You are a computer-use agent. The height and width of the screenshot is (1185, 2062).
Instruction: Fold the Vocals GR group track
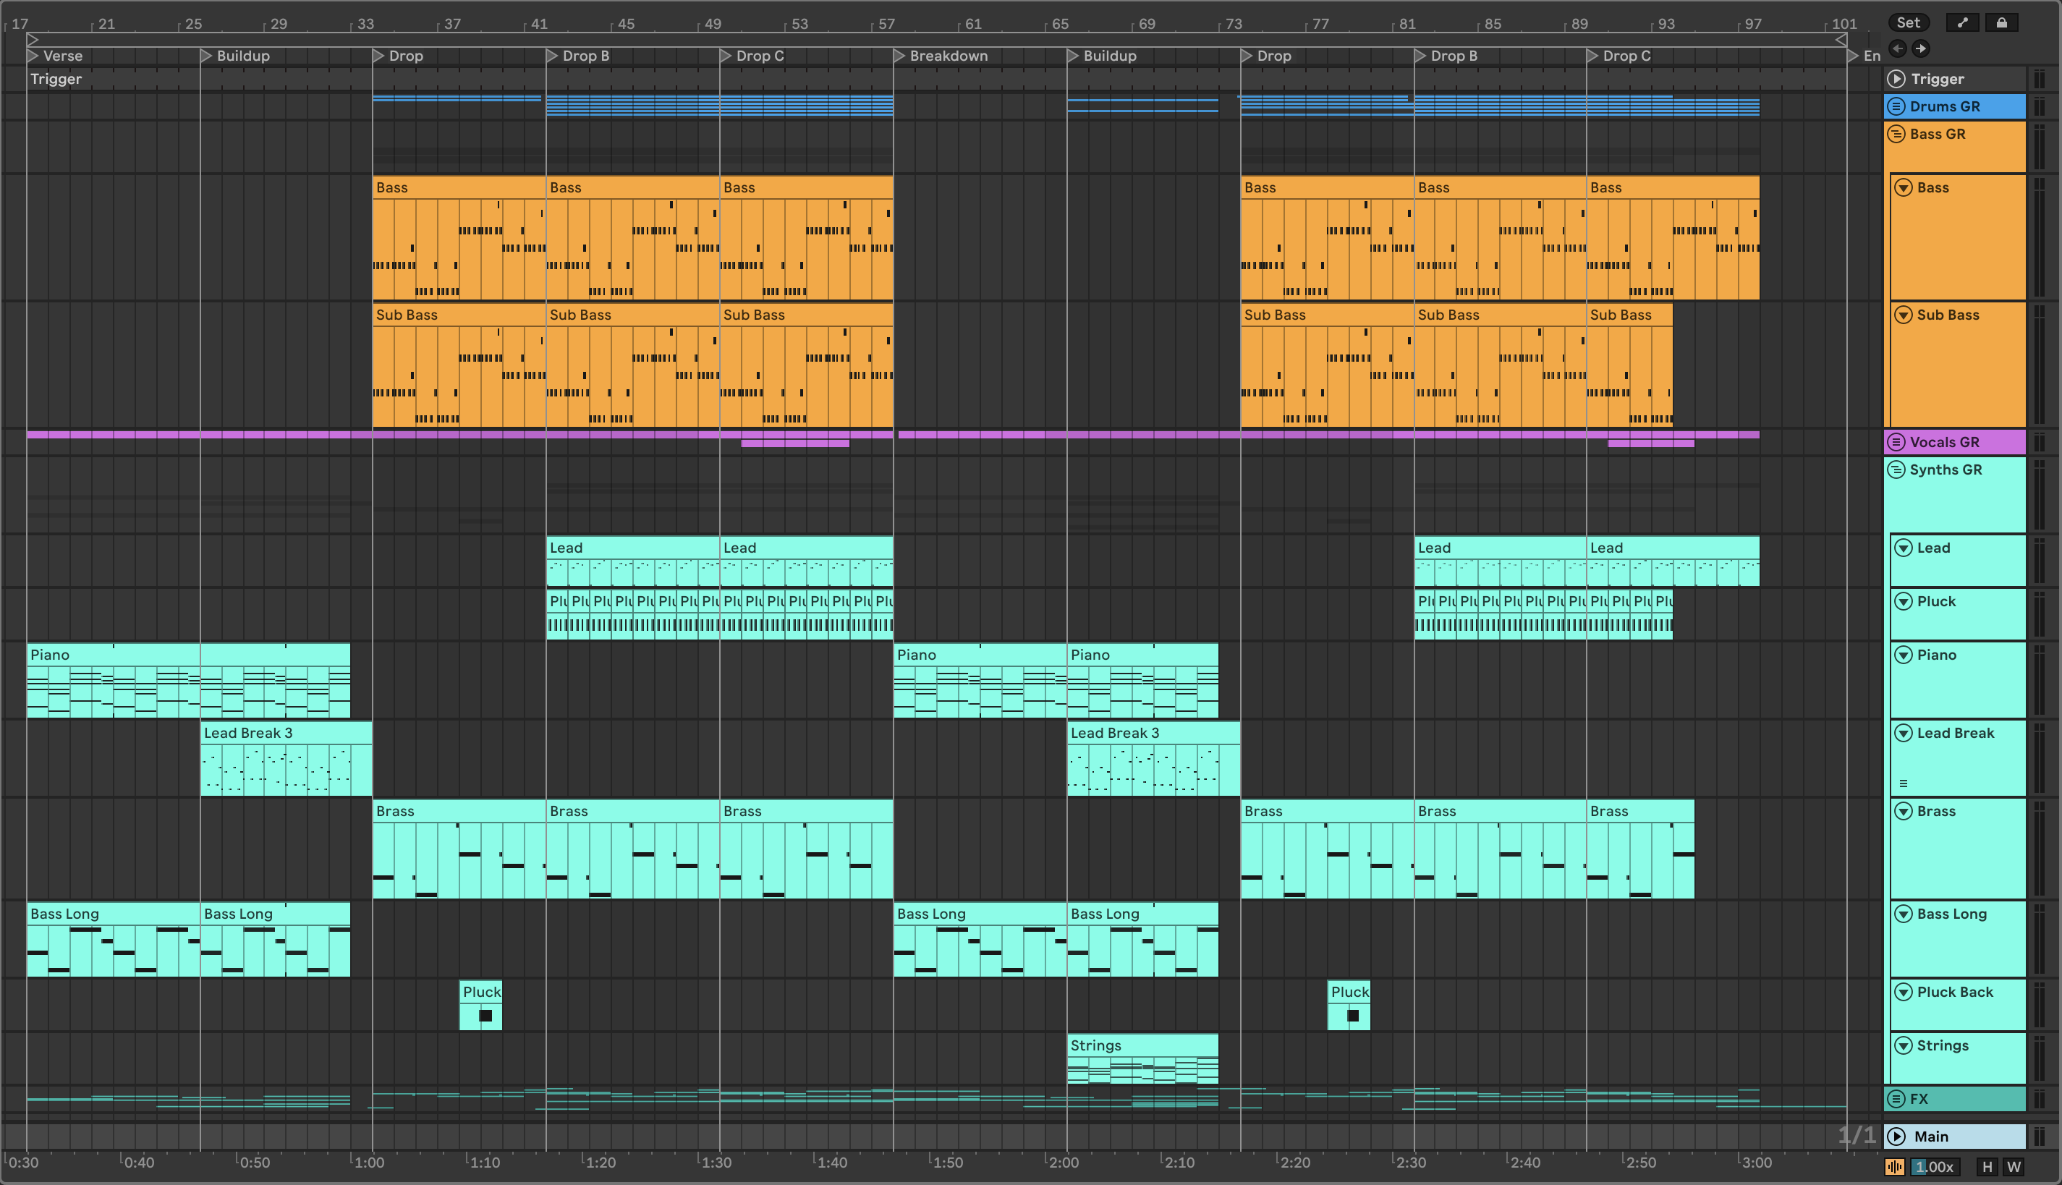1896,442
